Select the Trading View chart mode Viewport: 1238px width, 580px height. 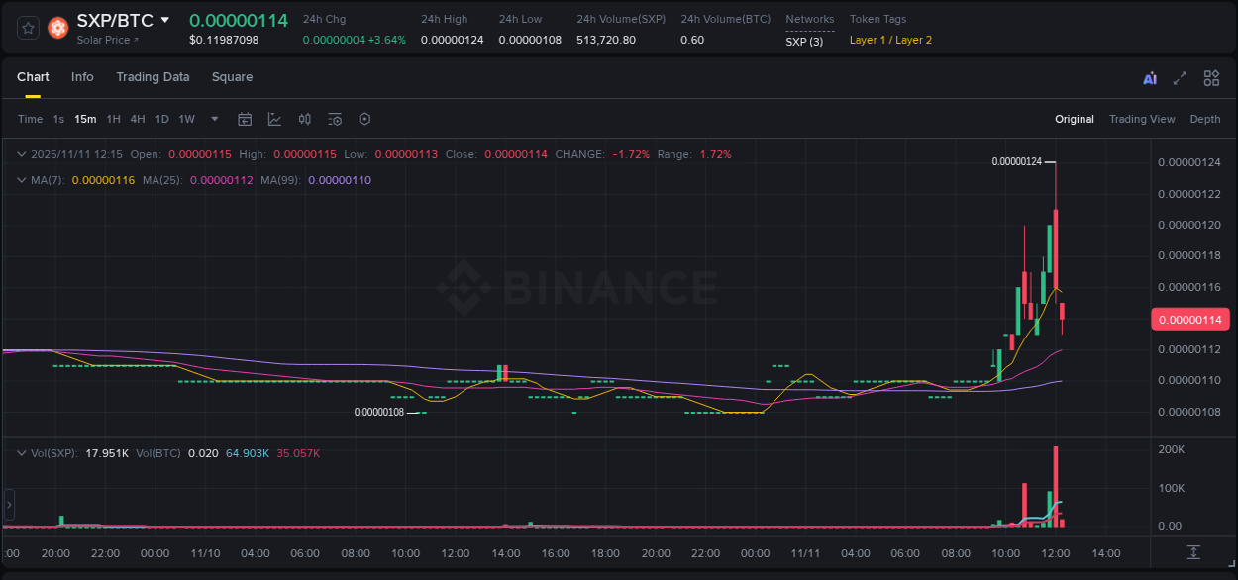click(1142, 119)
